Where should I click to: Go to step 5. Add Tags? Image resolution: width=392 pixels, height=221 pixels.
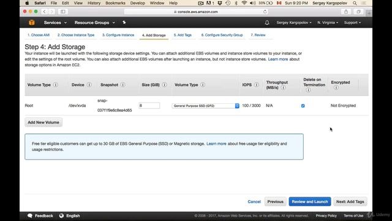(x=183, y=35)
